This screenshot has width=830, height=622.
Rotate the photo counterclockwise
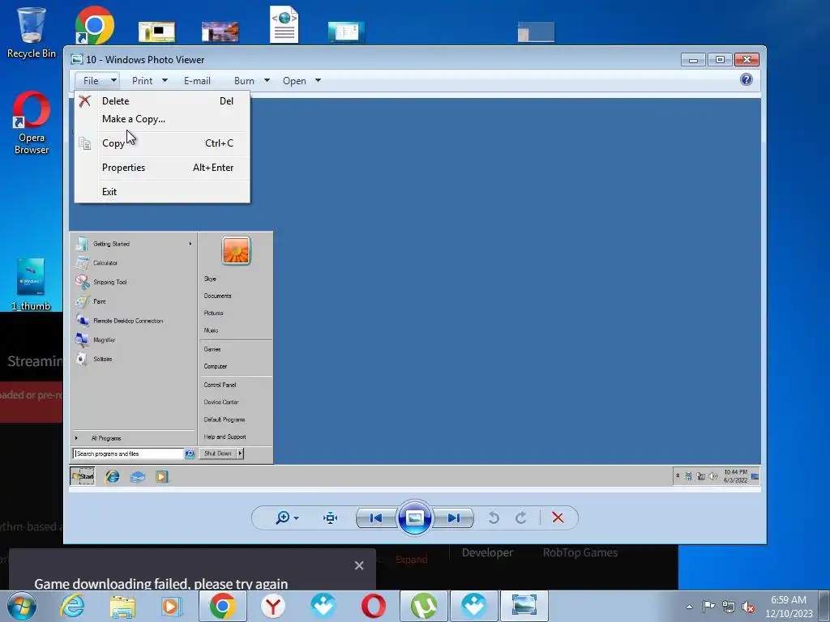click(494, 518)
